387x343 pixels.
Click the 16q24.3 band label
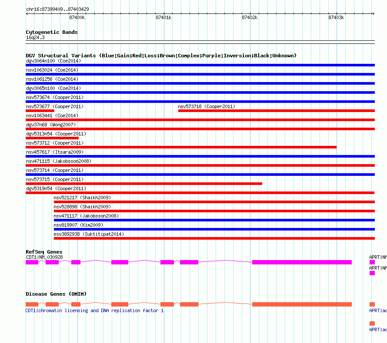[35, 37]
